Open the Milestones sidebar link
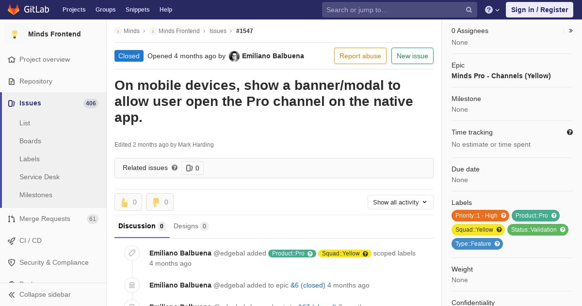The height and width of the screenshot is (306, 582). coord(36,195)
